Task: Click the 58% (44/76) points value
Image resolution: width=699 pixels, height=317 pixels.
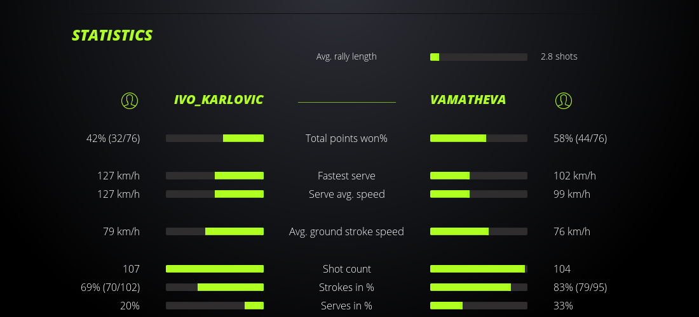Action: [x=580, y=138]
